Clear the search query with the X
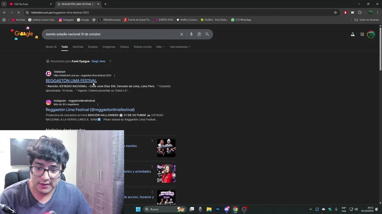This screenshot has width=382, height=214. (181, 34)
